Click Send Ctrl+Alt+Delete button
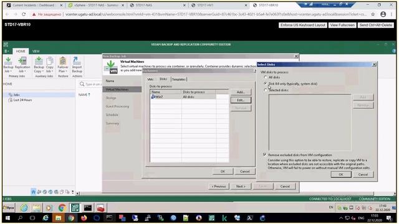The image size is (399, 224). point(375,25)
